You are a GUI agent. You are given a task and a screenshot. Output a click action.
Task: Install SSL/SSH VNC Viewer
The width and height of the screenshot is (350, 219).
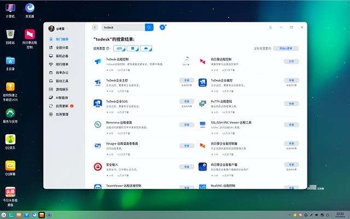[x=291, y=125]
